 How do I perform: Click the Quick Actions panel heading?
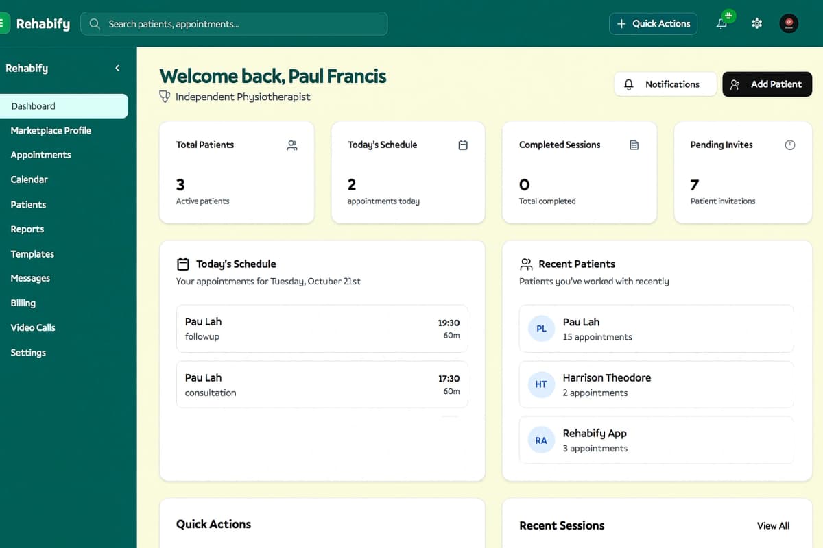click(213, 524)
